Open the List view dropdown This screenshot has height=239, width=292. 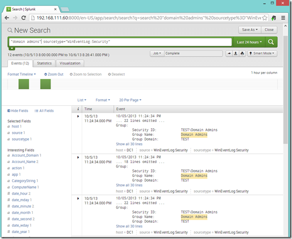(82, 100)
